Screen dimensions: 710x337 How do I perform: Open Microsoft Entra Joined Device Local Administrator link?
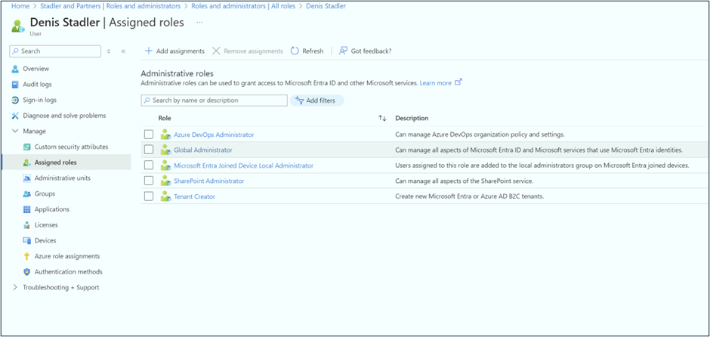pyautogui.click(x=244, y=165)
